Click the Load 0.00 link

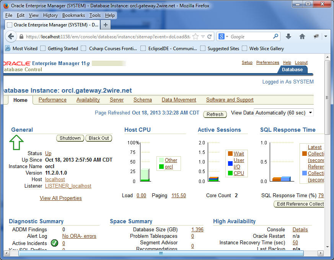141,195
